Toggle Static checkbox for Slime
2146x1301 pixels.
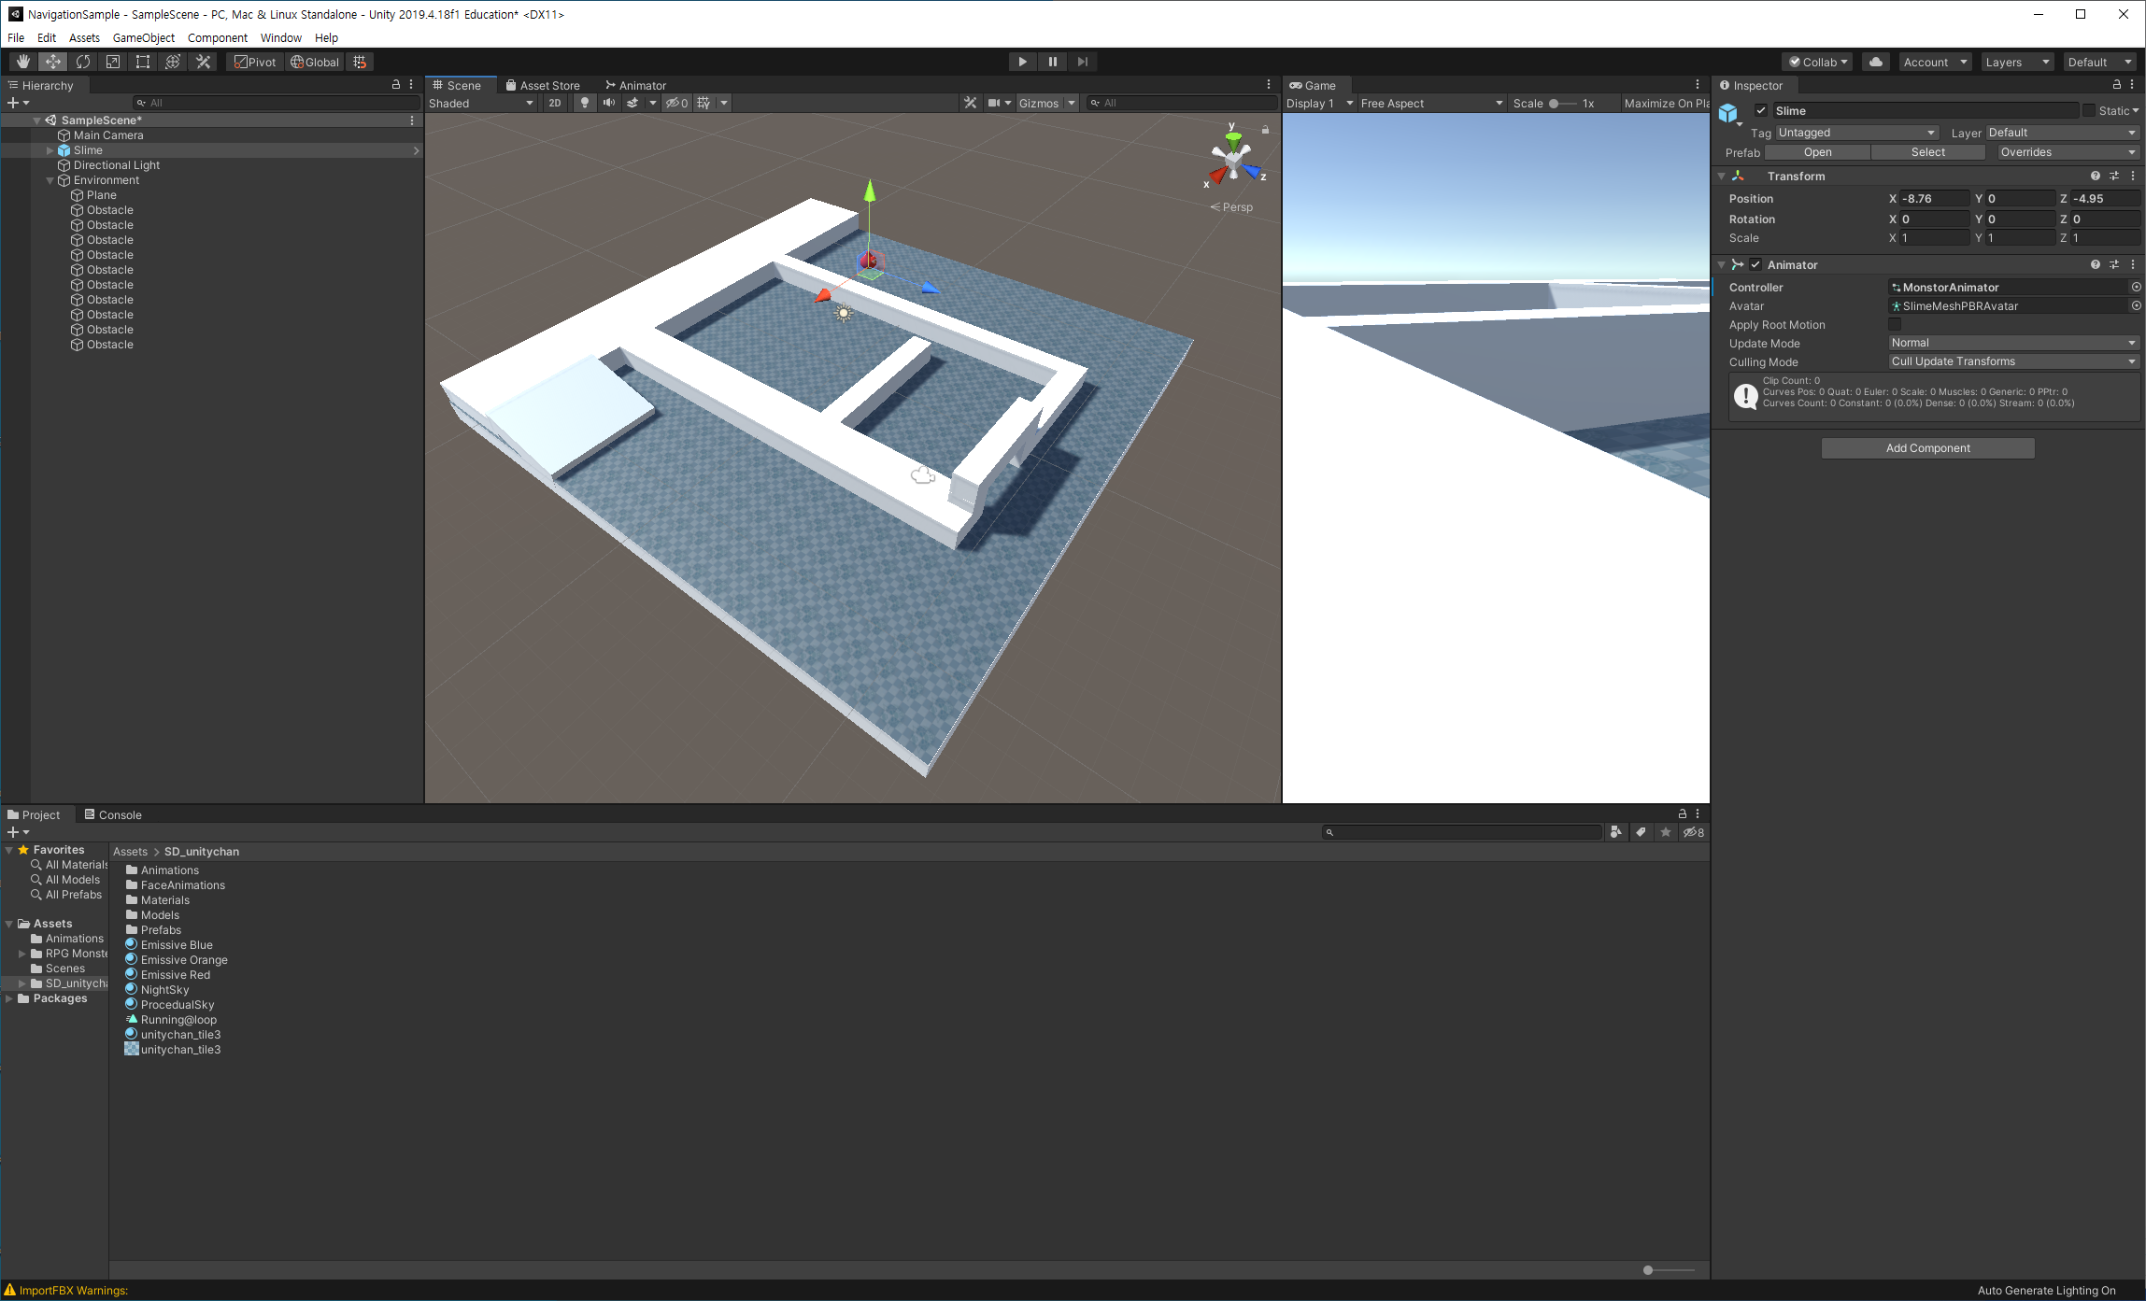click(x=2089, y=110)
